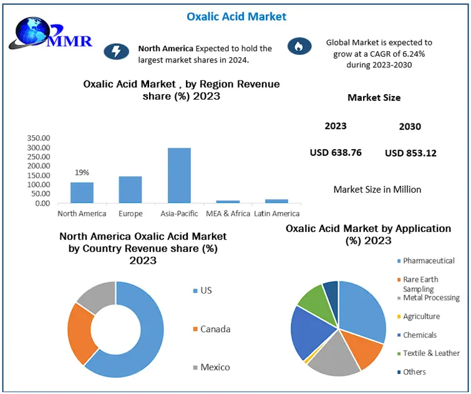This screenshot has width=471, height=394.
Task: Click the blue US legend swatch
Action: [x=195, y=291]
